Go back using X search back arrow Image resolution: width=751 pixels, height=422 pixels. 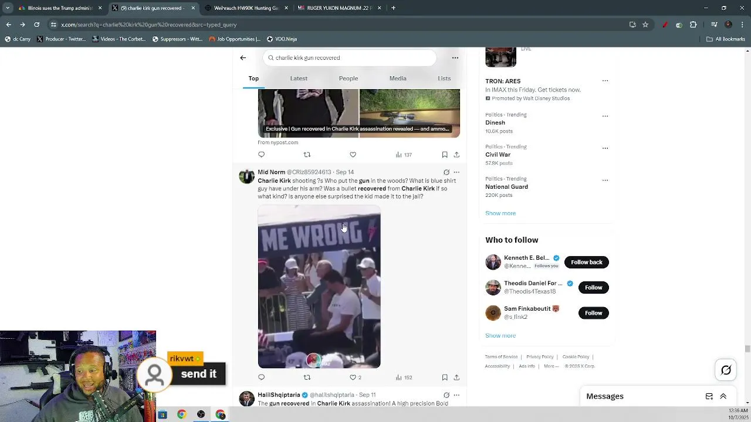point(243,57)
